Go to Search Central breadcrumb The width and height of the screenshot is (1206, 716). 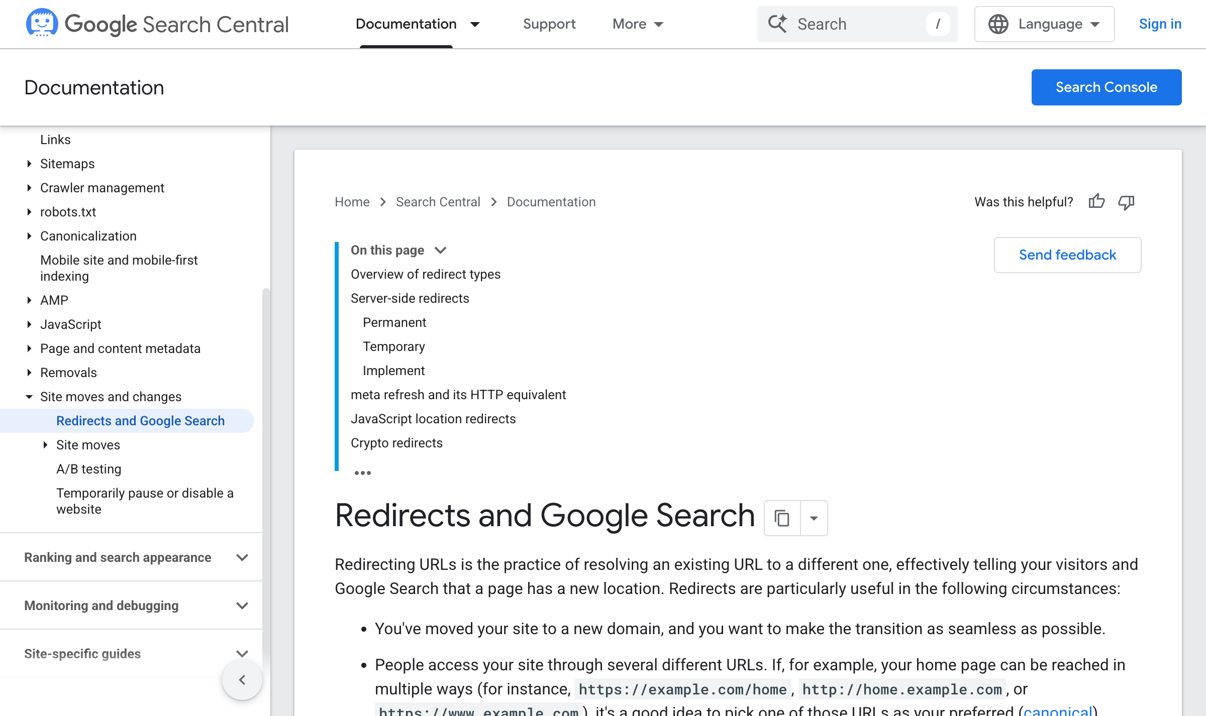point(438,202)
